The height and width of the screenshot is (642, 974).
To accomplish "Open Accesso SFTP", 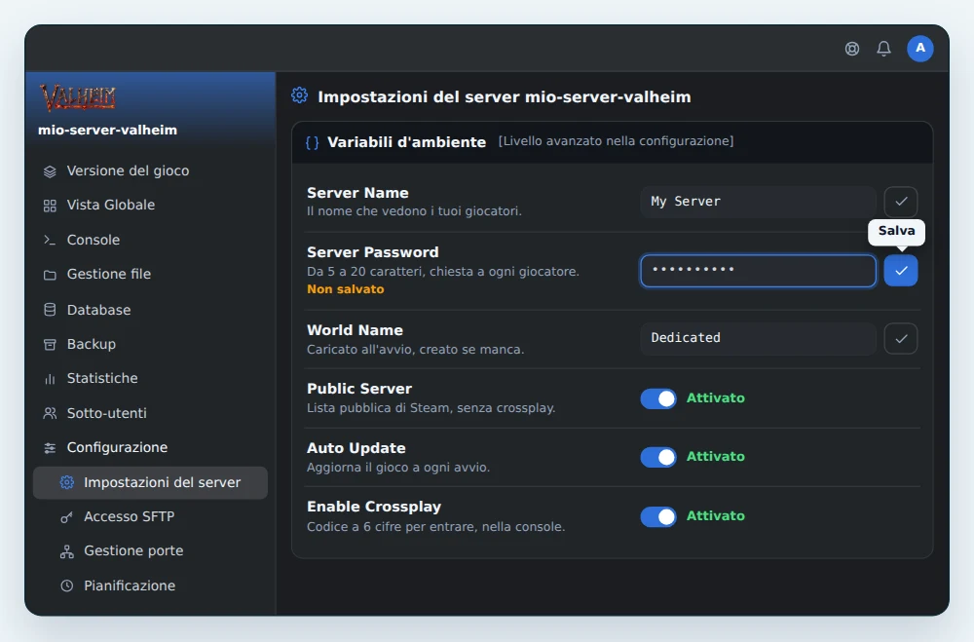I will [x=150, y=516].
